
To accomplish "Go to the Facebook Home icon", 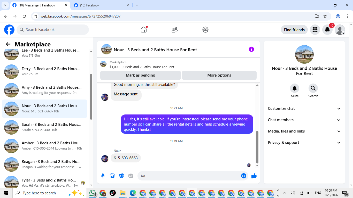I will coord(144,30).
